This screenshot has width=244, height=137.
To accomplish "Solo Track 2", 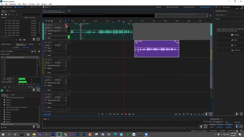I will click(63, 42).
